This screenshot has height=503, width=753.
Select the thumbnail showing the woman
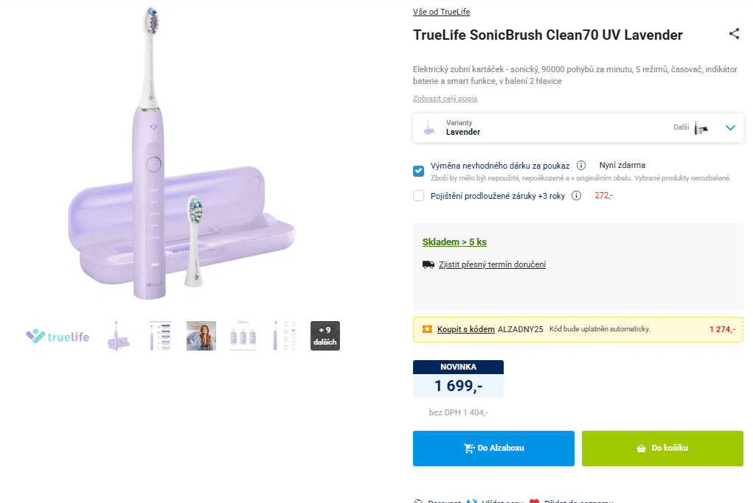pyautogui.click(x=201, y=335)
